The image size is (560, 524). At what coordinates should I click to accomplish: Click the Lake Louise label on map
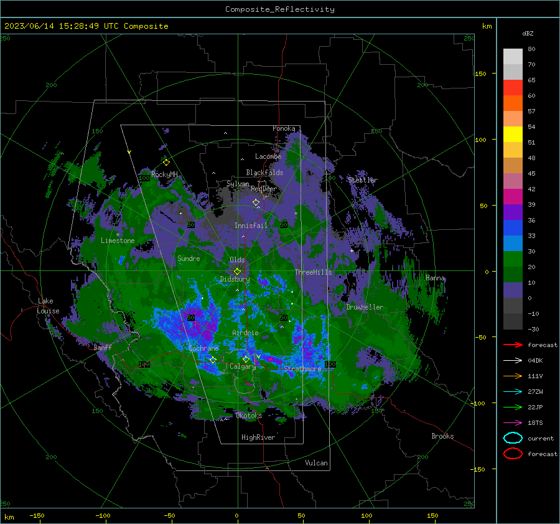(x=48, y=306)
